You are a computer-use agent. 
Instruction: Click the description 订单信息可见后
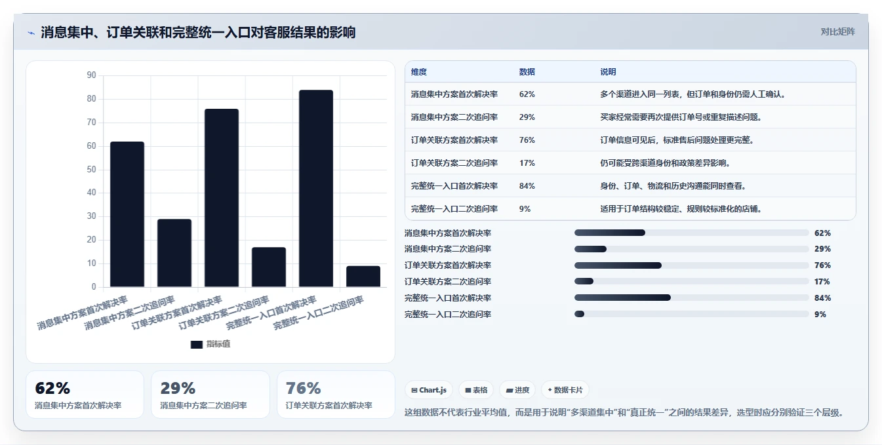[x=677, y=140]
